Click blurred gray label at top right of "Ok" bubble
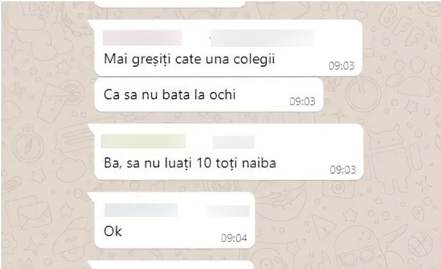 point(228,211)
